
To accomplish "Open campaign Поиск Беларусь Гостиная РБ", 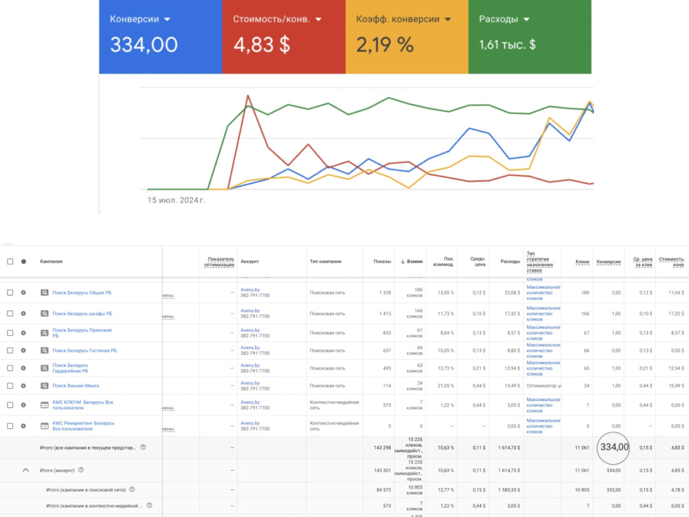I will tap(84, 350).
